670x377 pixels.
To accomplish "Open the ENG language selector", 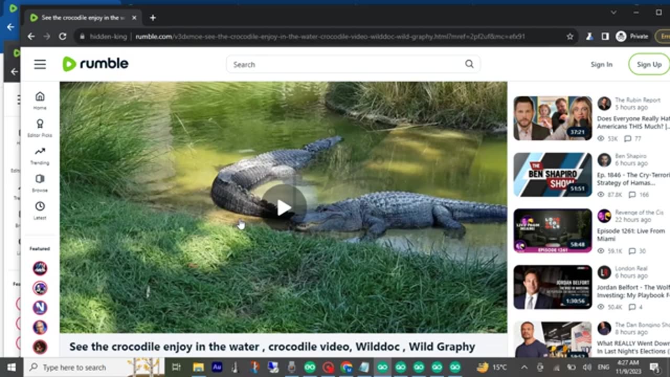I will click(x=603, y=367).
